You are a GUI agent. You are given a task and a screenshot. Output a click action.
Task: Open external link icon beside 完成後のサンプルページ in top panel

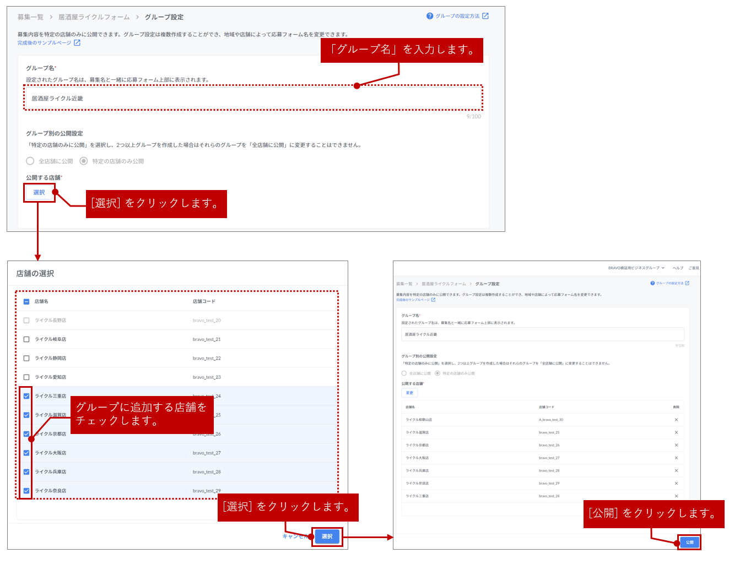(77, 43)
